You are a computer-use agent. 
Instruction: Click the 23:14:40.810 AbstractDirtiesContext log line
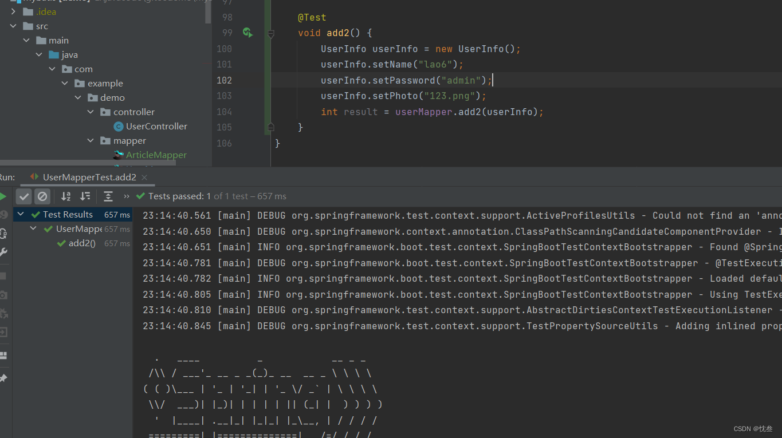click(462, 310)
